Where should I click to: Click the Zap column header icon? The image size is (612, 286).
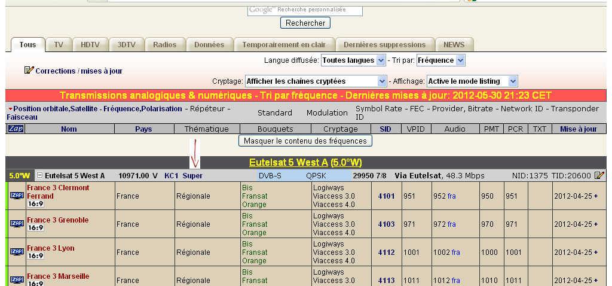[x=16, y=129]
